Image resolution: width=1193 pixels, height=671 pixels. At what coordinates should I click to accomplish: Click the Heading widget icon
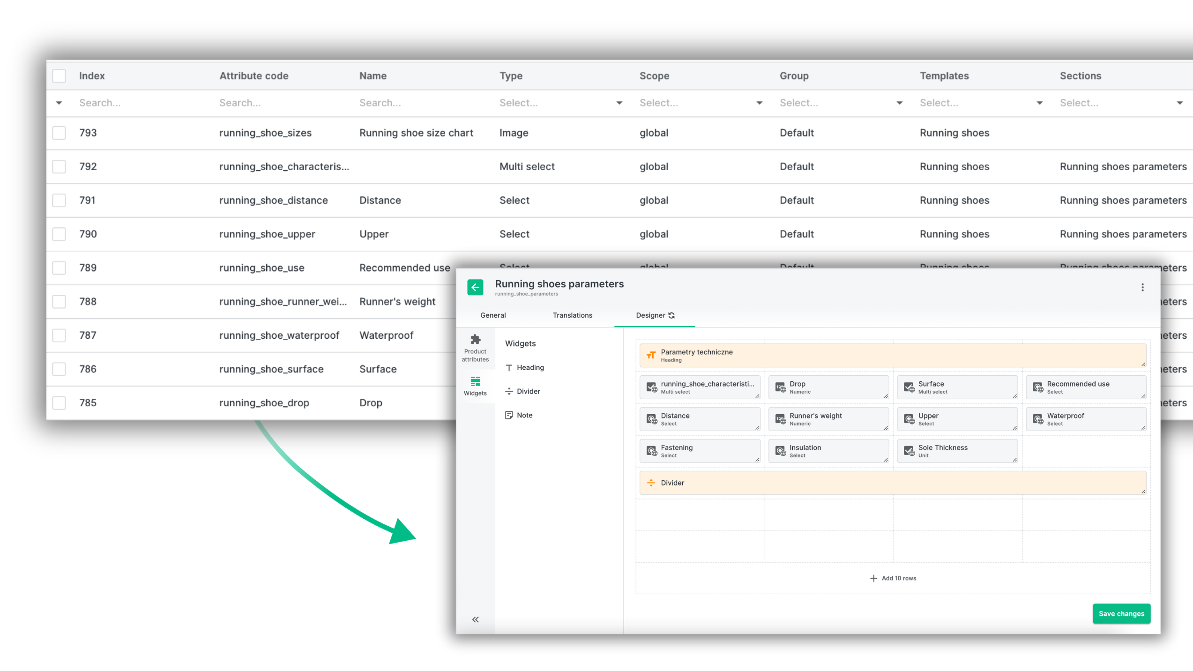(509, 367)
